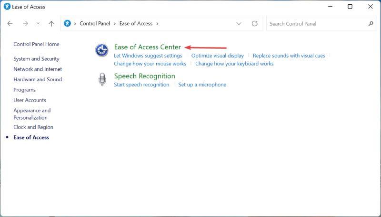Screen dimensions: 381x217
Task: Open the Ease of Access Center heading
Action: pos(148,47)
